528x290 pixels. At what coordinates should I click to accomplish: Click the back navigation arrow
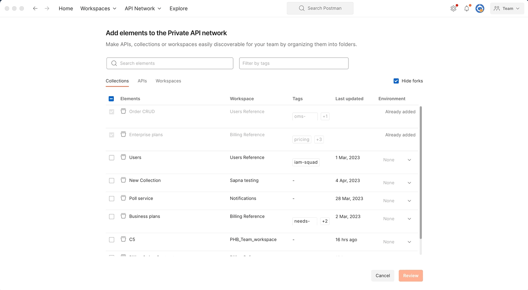35,8
